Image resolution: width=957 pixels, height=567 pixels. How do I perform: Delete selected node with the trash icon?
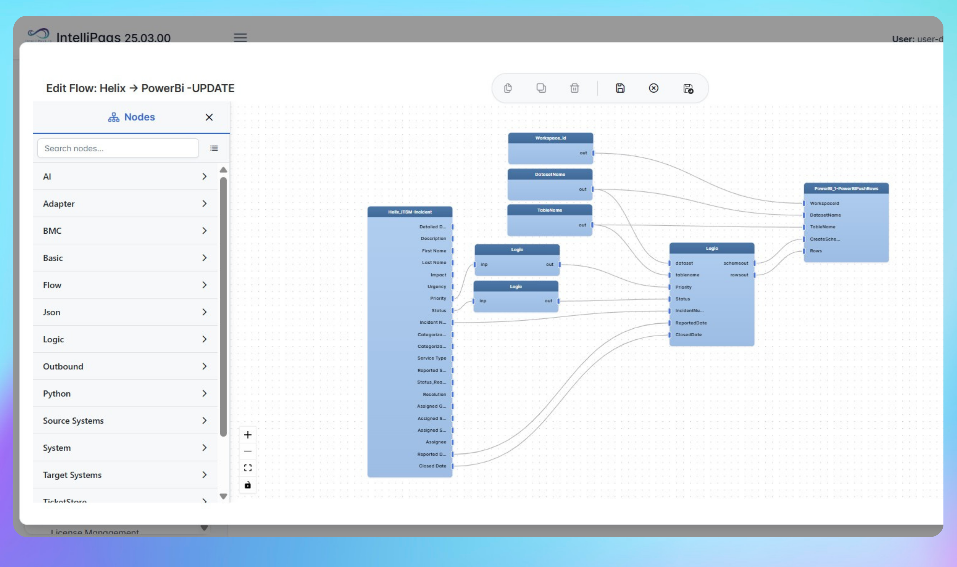(575, 88)
